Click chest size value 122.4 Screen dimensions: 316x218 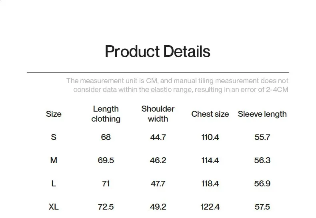[x=210, y=207]
